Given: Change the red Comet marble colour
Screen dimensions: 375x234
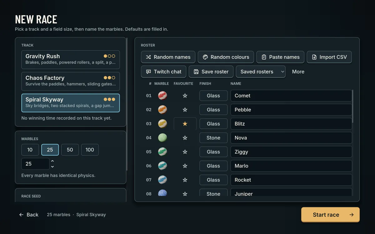Looking at the screenshot, I should pos(162,96).
